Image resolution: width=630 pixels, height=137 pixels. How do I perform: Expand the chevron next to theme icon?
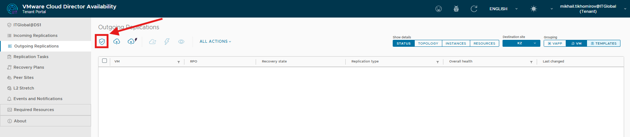(551, 9)
